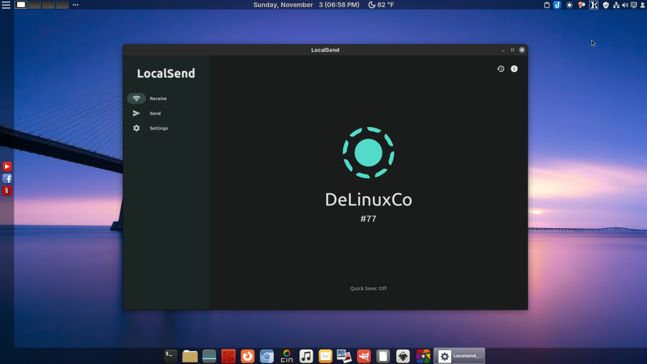This screenshot has width=647, height=364.
Task: Click the LocalSend circular logo
Action: point(368,152)
